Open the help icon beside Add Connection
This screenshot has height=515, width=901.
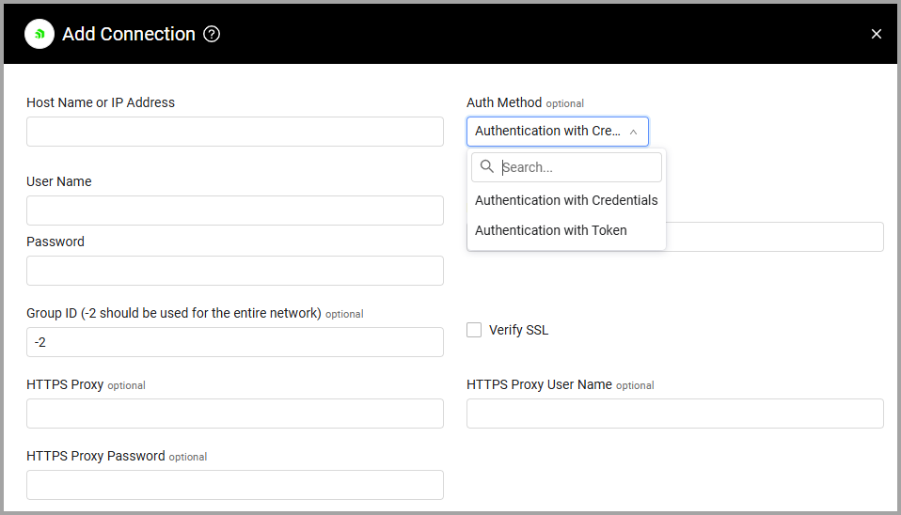tap(212, 34)
